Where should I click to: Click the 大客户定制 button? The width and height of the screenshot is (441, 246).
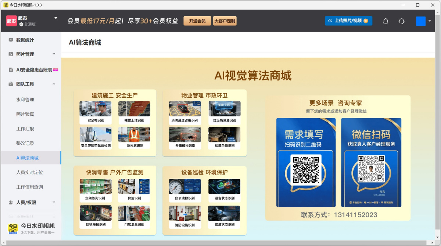click(225, 21)
